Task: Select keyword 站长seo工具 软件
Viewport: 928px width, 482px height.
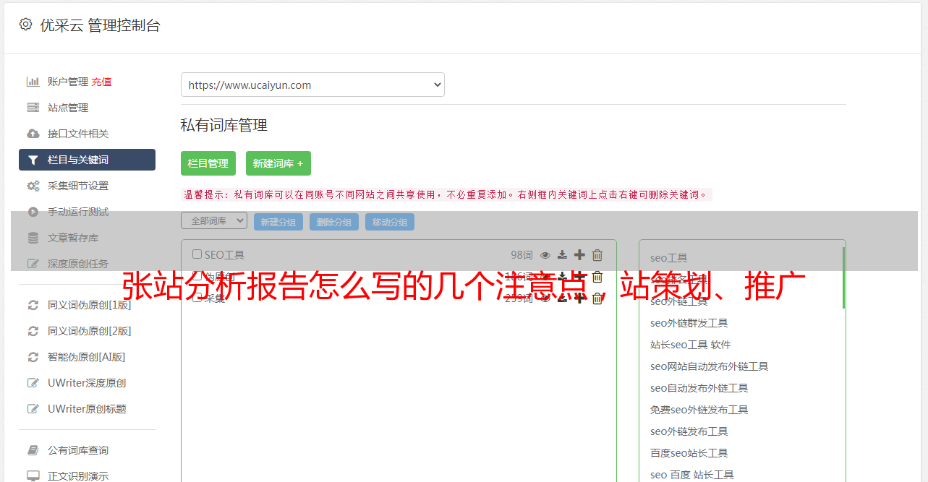Action: coord(691,345)
